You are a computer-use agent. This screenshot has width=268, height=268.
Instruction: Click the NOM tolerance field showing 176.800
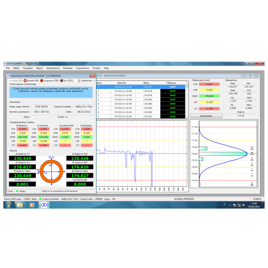tap(209, 96)
